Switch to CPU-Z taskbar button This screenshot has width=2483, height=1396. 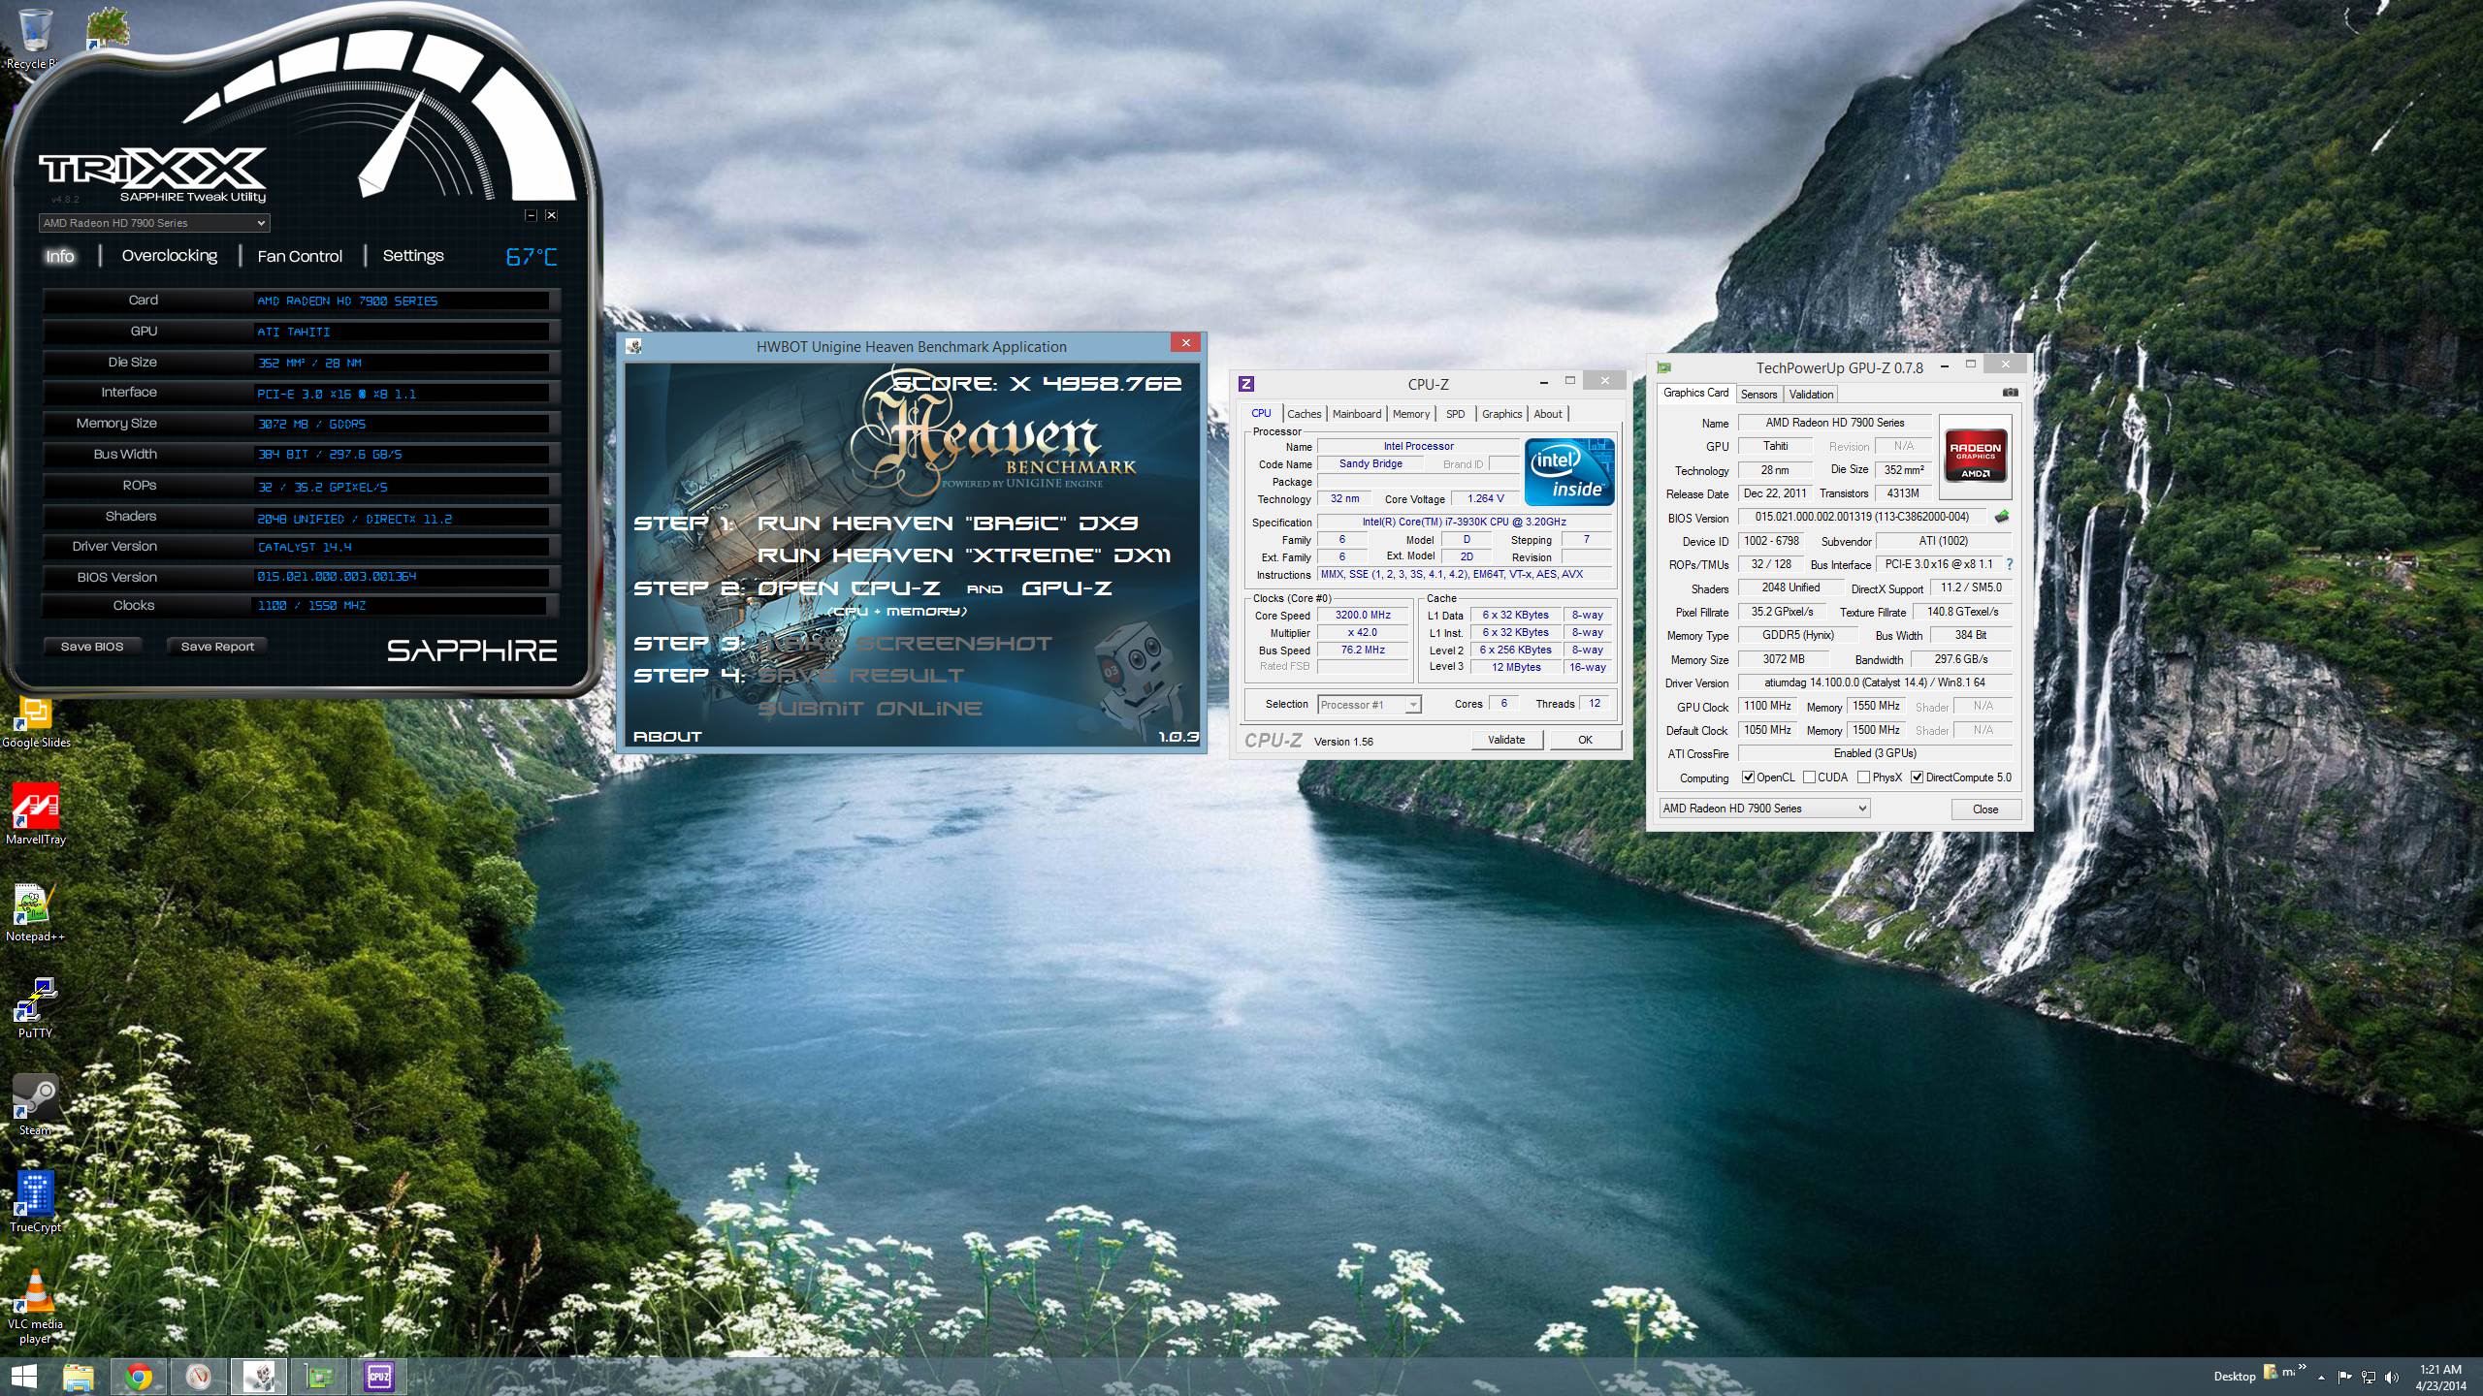click(x=379, y=1377)
